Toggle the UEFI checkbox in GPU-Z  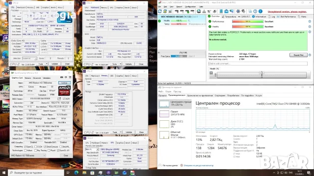[x=64, y=99]
